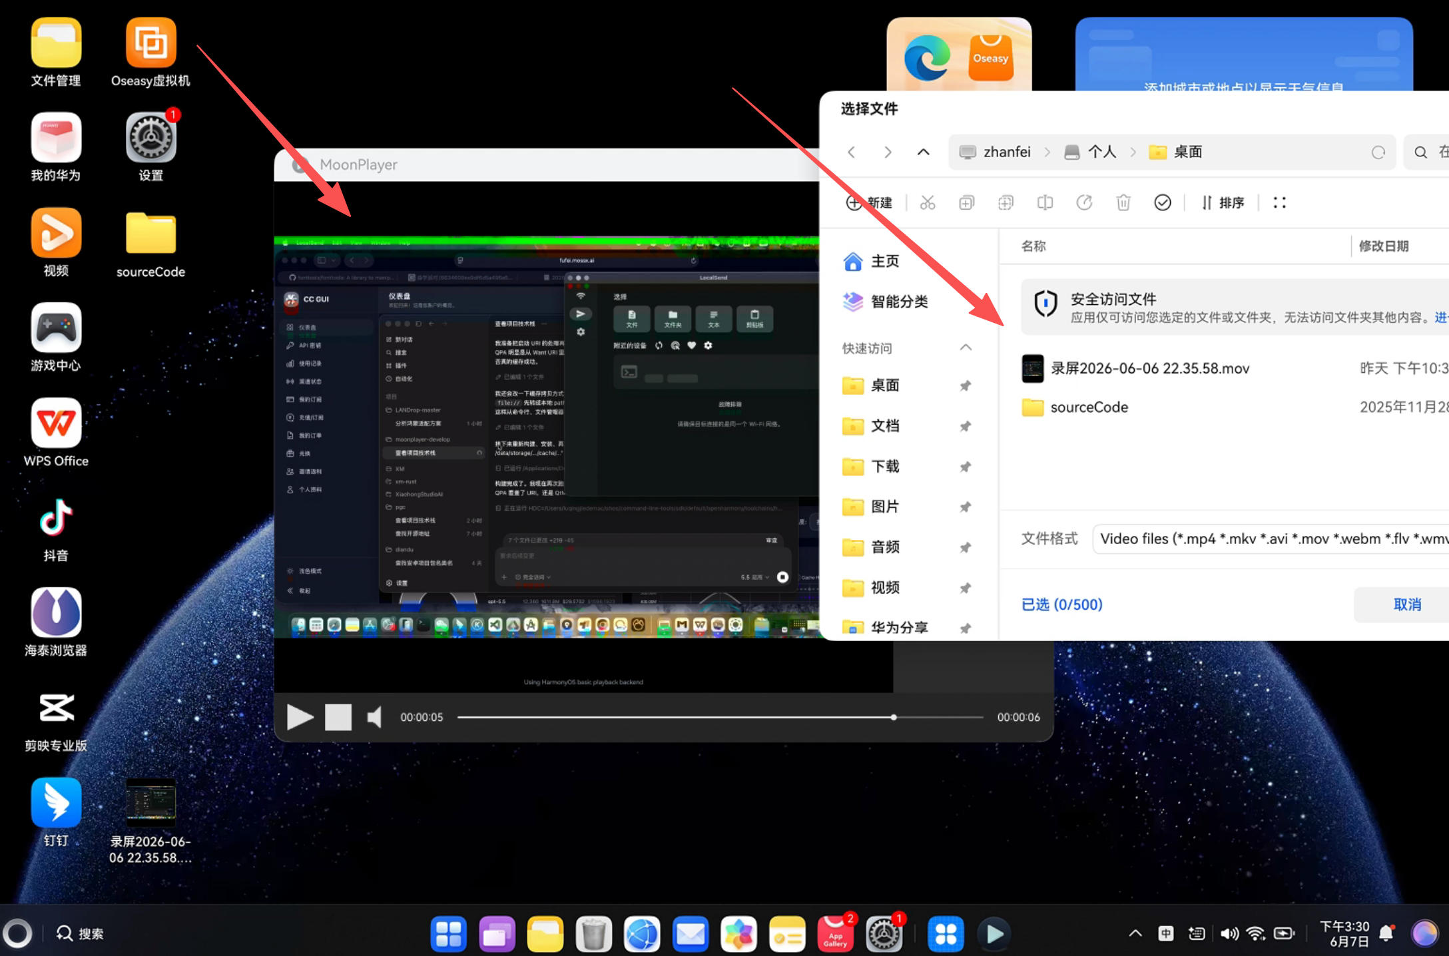Toggle the pin for 下载 in quick access
Image resolution: width=1449 pixels, height=956 pixels.
965,467
